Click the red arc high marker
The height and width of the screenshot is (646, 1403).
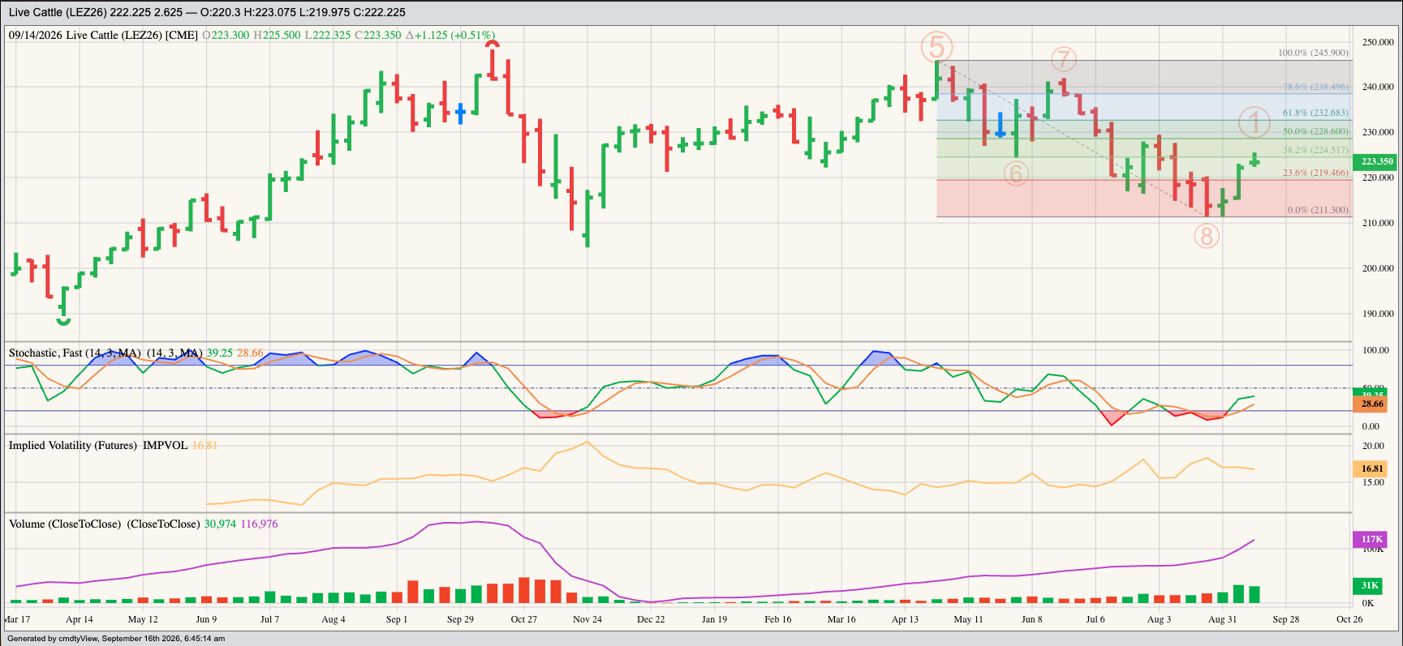click(x=493, y=45)
